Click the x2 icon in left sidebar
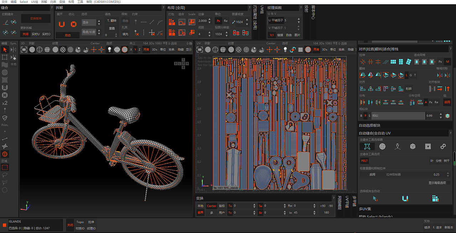Screen dimensions: 456x233 [5, 103]
